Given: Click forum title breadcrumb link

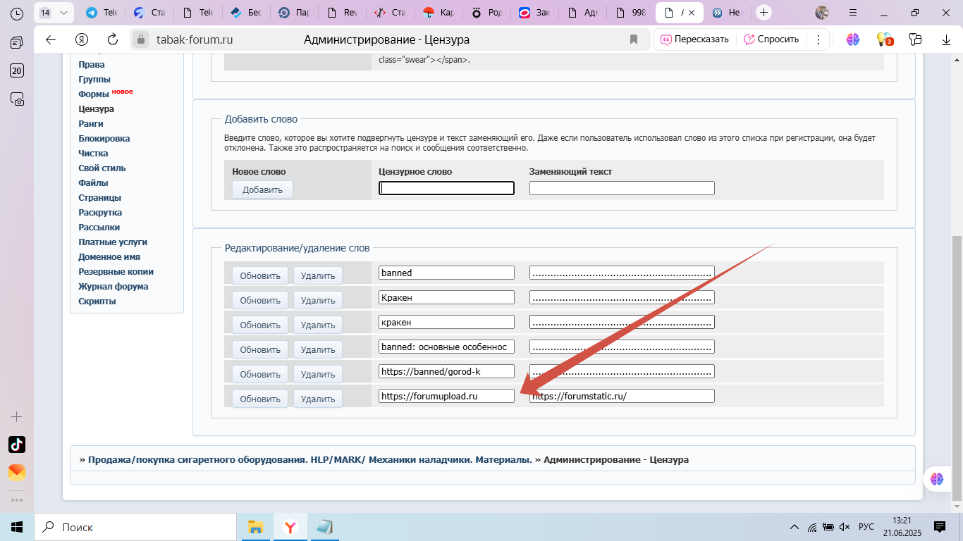Looking at the screenshot, I should point(310,459).
